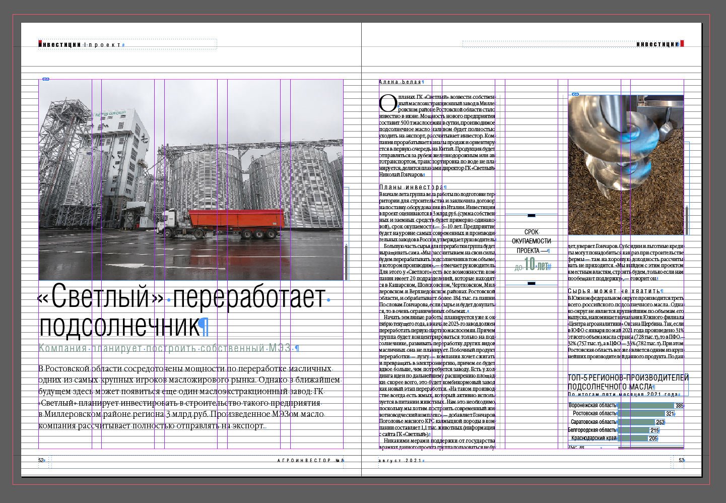Click the right page header 'ИНВЕСТИЦИИ'
Image resolution: width=726 pixels, height=503 pixels.
(657, 44)
